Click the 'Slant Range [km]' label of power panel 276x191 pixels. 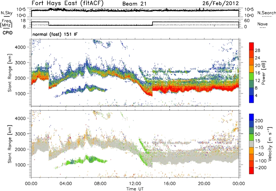pyautogui.click(x=10, y=73)
